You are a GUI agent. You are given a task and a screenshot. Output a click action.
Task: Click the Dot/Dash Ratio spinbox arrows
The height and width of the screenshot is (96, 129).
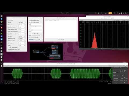tap(25, 27)
